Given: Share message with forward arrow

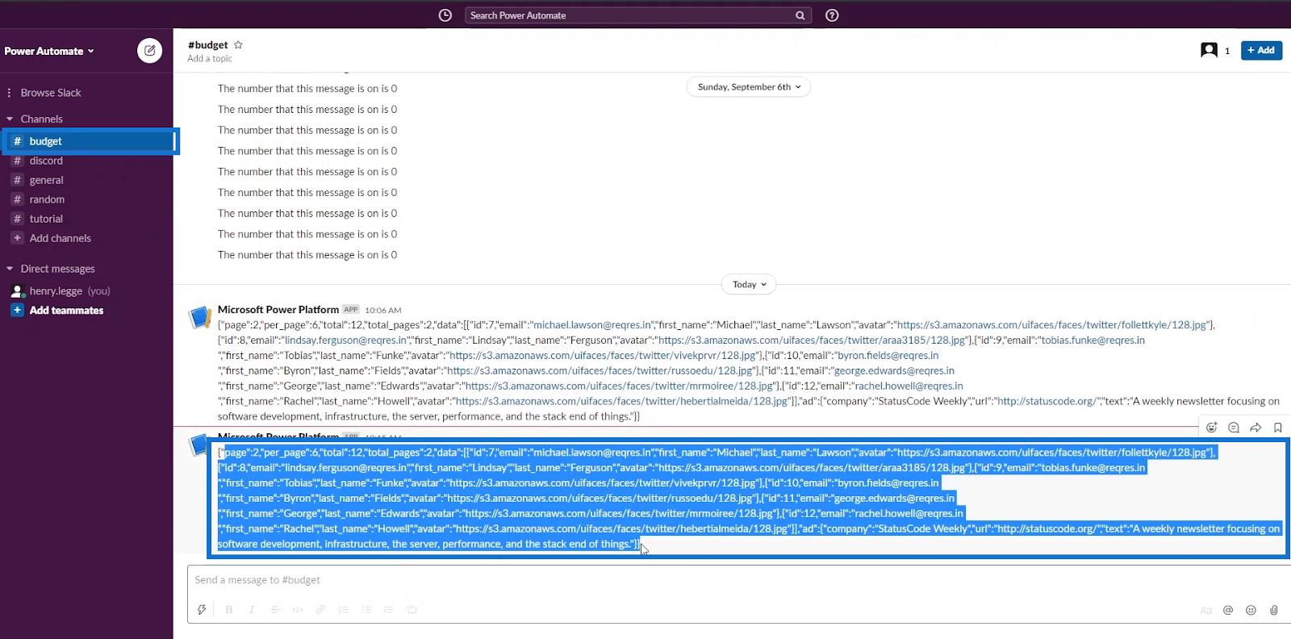Looking at the screenshot, I should 1255,428.
